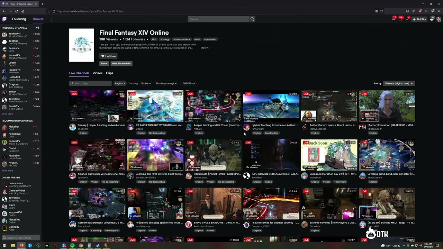Open Chrome from the taskbar

(x=81, y=246)
